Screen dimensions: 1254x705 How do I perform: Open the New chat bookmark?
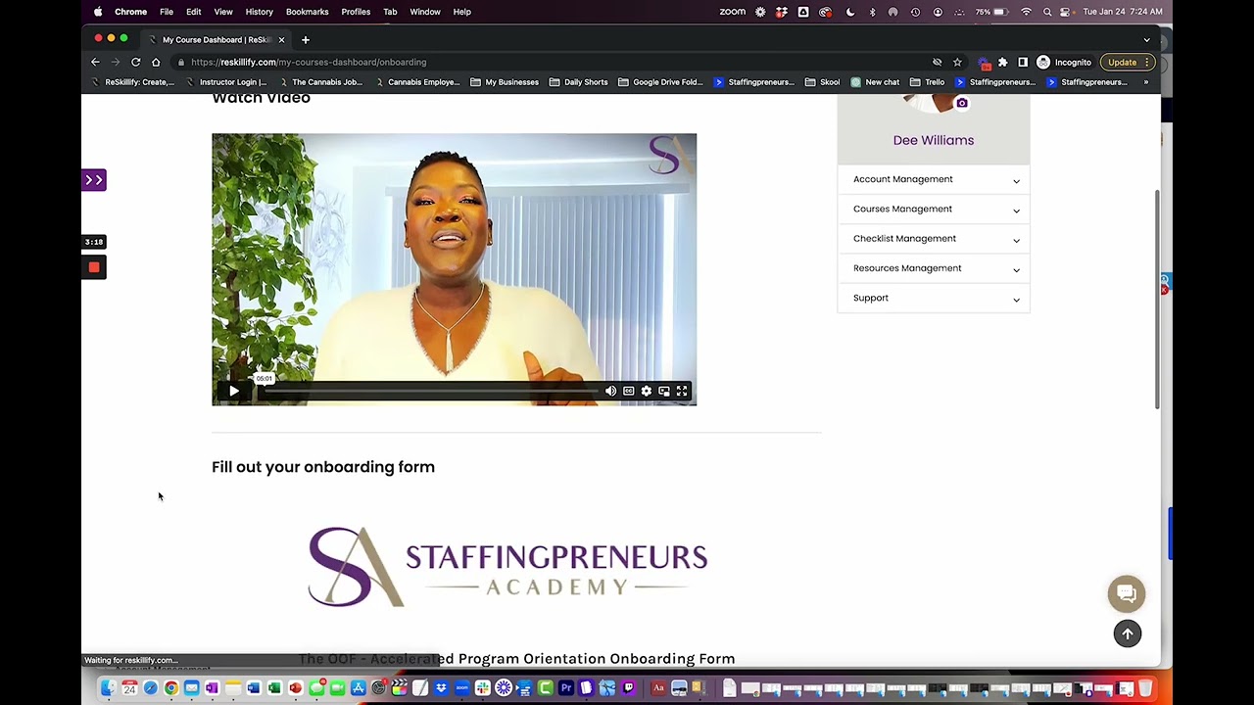[x=875, y=82]
